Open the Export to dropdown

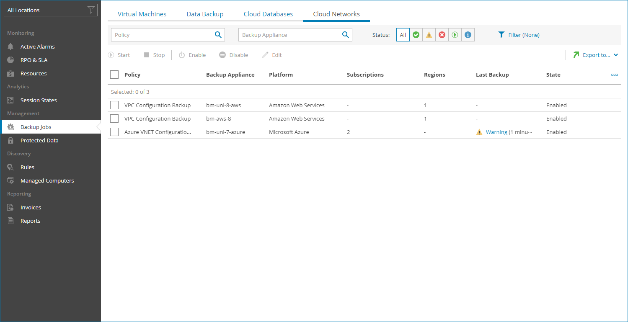click(x=595, y=55)
